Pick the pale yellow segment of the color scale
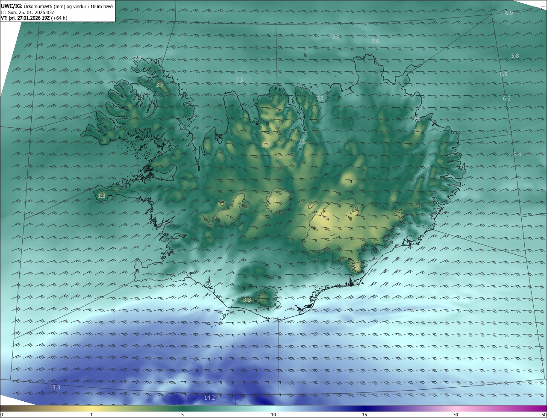This screenshot has height=418, width=547. click(92, 409)
